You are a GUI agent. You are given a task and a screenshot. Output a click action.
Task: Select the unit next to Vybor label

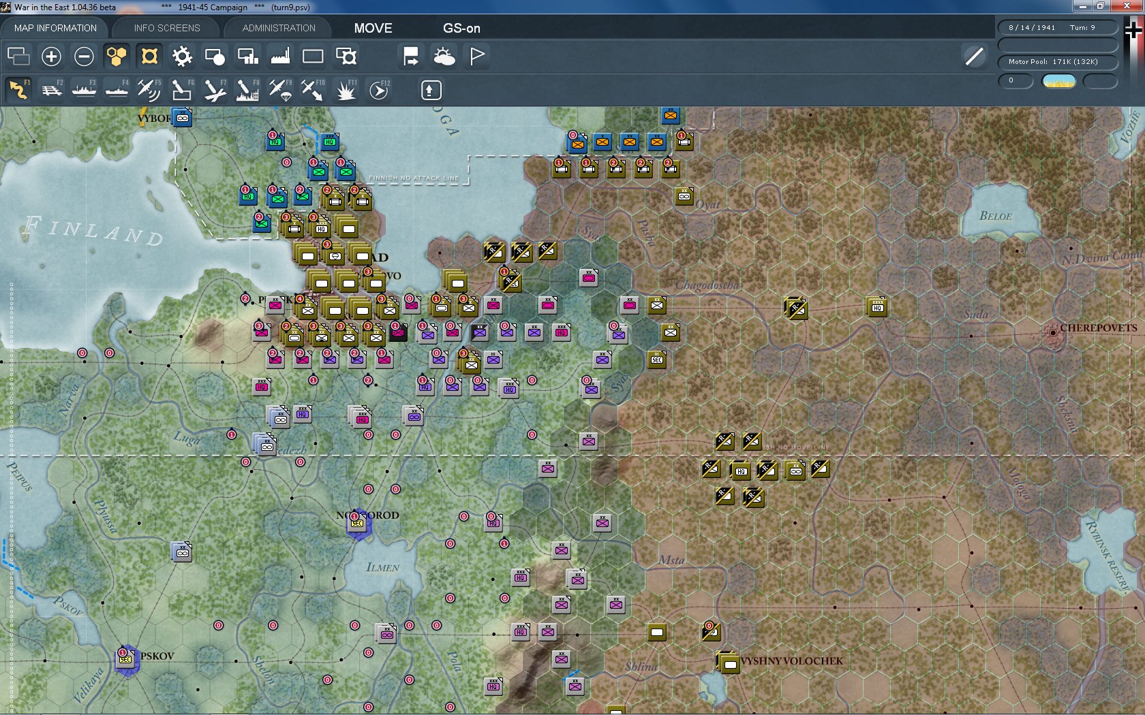[x=182, y=117]
